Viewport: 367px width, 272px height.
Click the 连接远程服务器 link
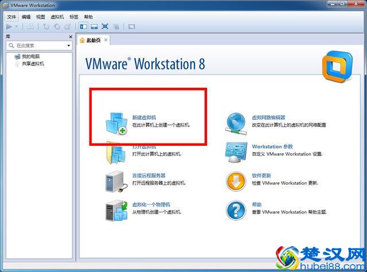point(149,176)
